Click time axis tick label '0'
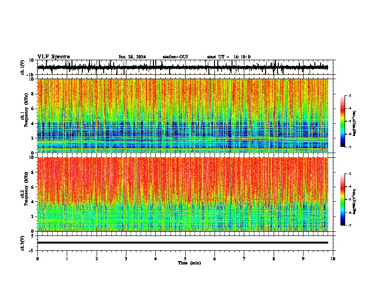The width and height of the screenshot is (375, 290). (x=37, y=259)
